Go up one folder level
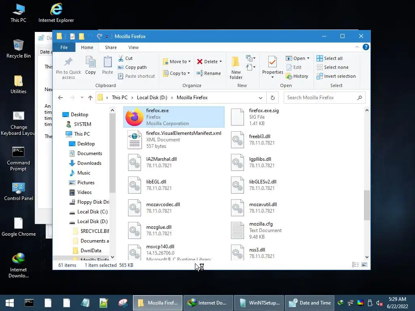The height and width of the screenshot is (311, 415). 90,98
